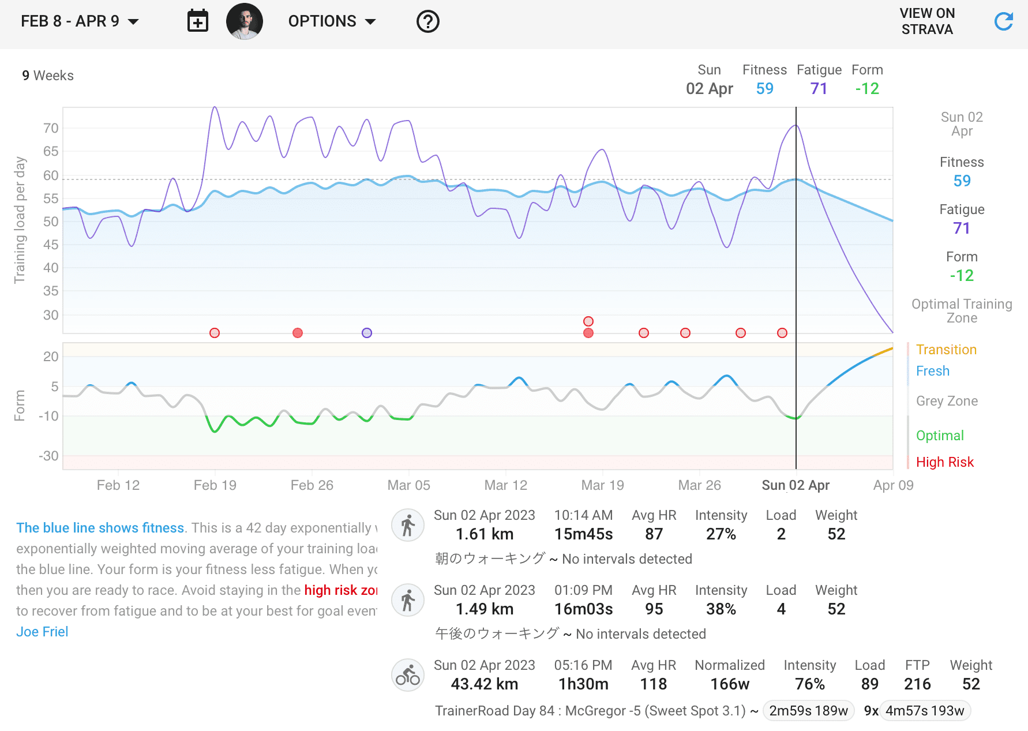Click the 2m59s 189w interval chip

tap(808, 711)
